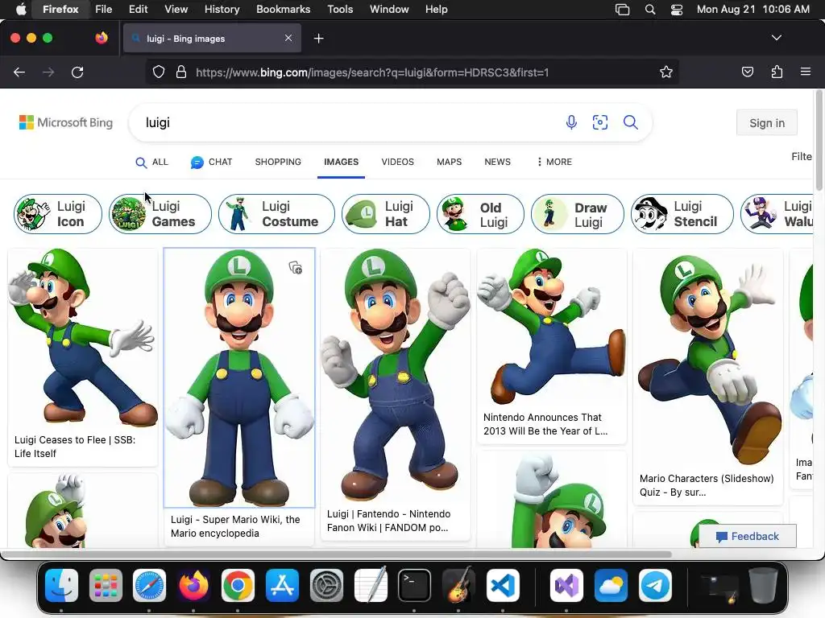Screen dimensions: 825x618
Task: Open App Store from the Dock
Action: coord(282,586)
